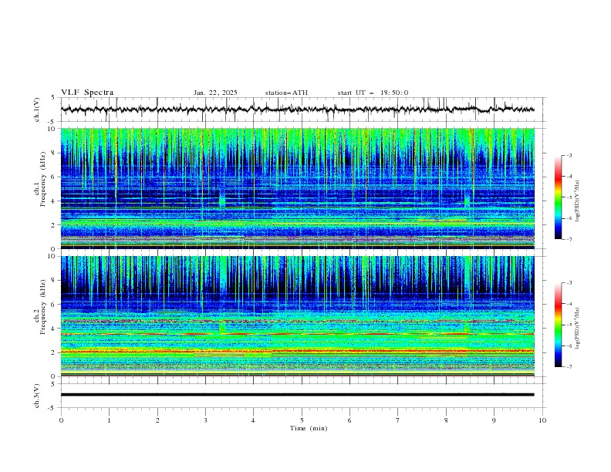Click the ch.1 voltage waveform trace

(x=297, y=110)
